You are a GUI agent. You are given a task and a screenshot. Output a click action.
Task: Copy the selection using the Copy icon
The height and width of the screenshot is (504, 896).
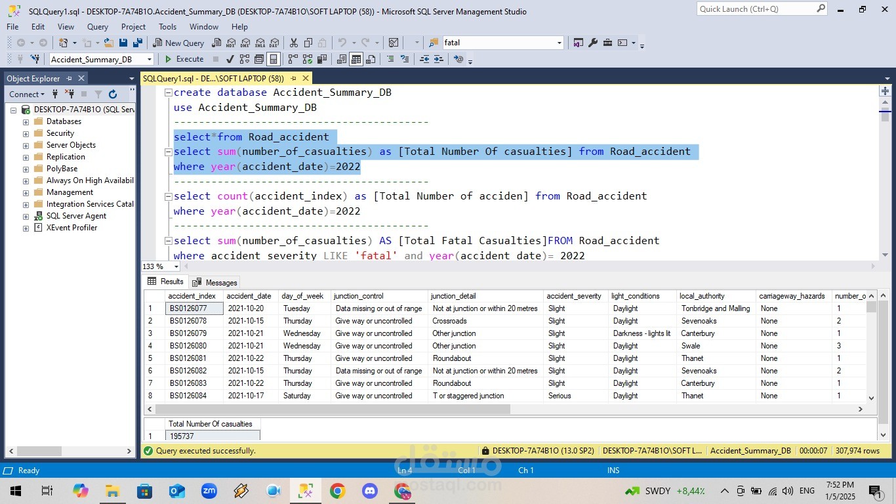pos(308,43)
